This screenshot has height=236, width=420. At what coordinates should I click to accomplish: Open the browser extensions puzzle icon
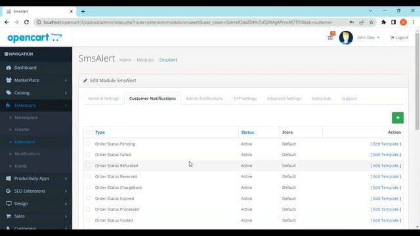(383, 22)
